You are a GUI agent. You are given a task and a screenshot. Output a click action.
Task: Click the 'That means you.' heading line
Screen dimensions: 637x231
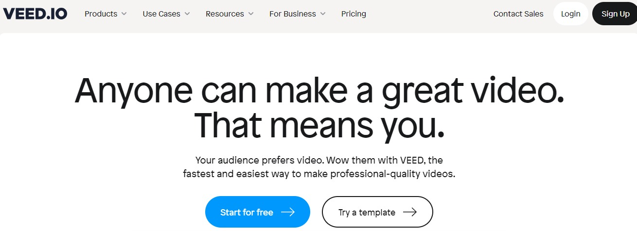[319, 125]
